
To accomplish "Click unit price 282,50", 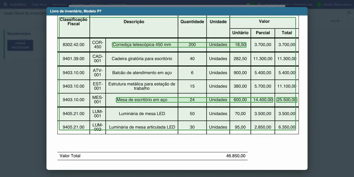I will click(240, 59).
